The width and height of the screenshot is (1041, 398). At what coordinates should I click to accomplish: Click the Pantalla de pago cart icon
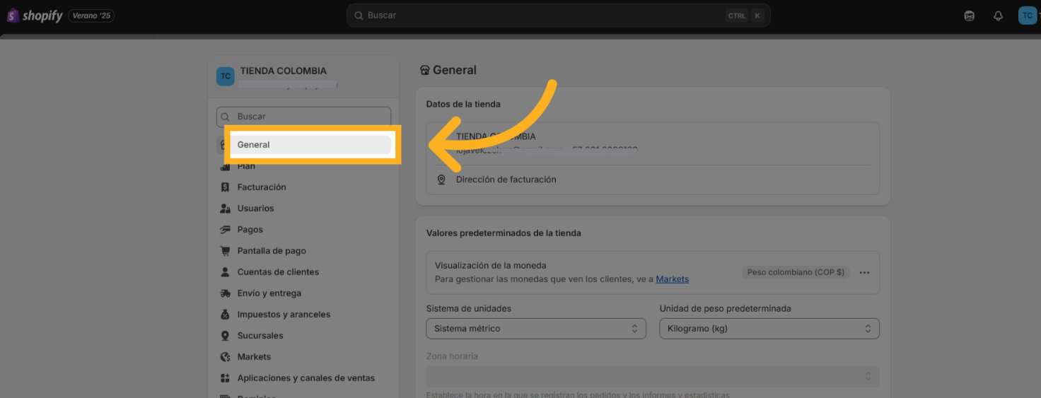pos(225,251)
